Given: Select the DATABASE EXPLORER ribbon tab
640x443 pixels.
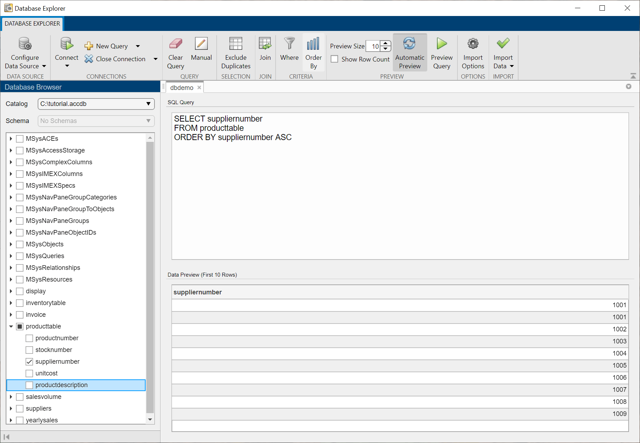Looking at the screenshot, I should (x=32, y=23).
